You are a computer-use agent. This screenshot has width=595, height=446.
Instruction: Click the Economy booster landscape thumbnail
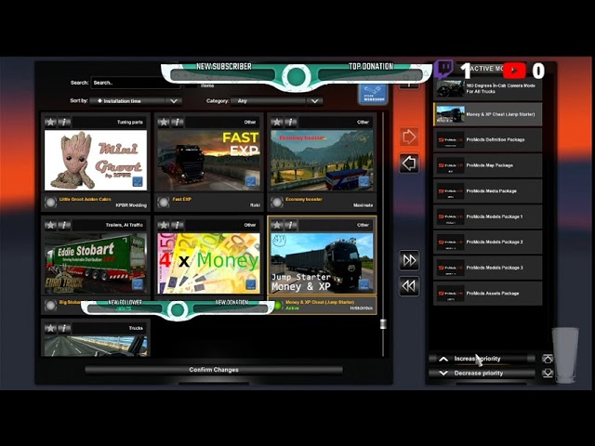(322, 160)
